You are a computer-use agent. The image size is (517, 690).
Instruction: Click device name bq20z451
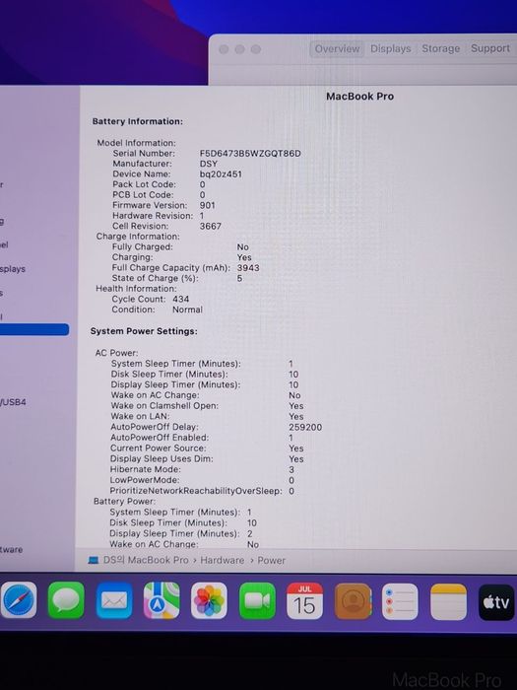tap(221, 173)
